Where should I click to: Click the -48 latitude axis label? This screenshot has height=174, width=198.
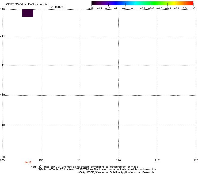pos(2,125)
